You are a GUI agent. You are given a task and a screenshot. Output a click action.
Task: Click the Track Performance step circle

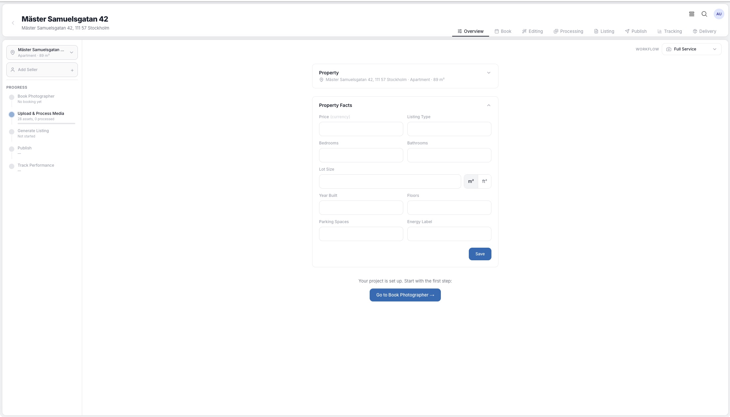coord(12,166)
